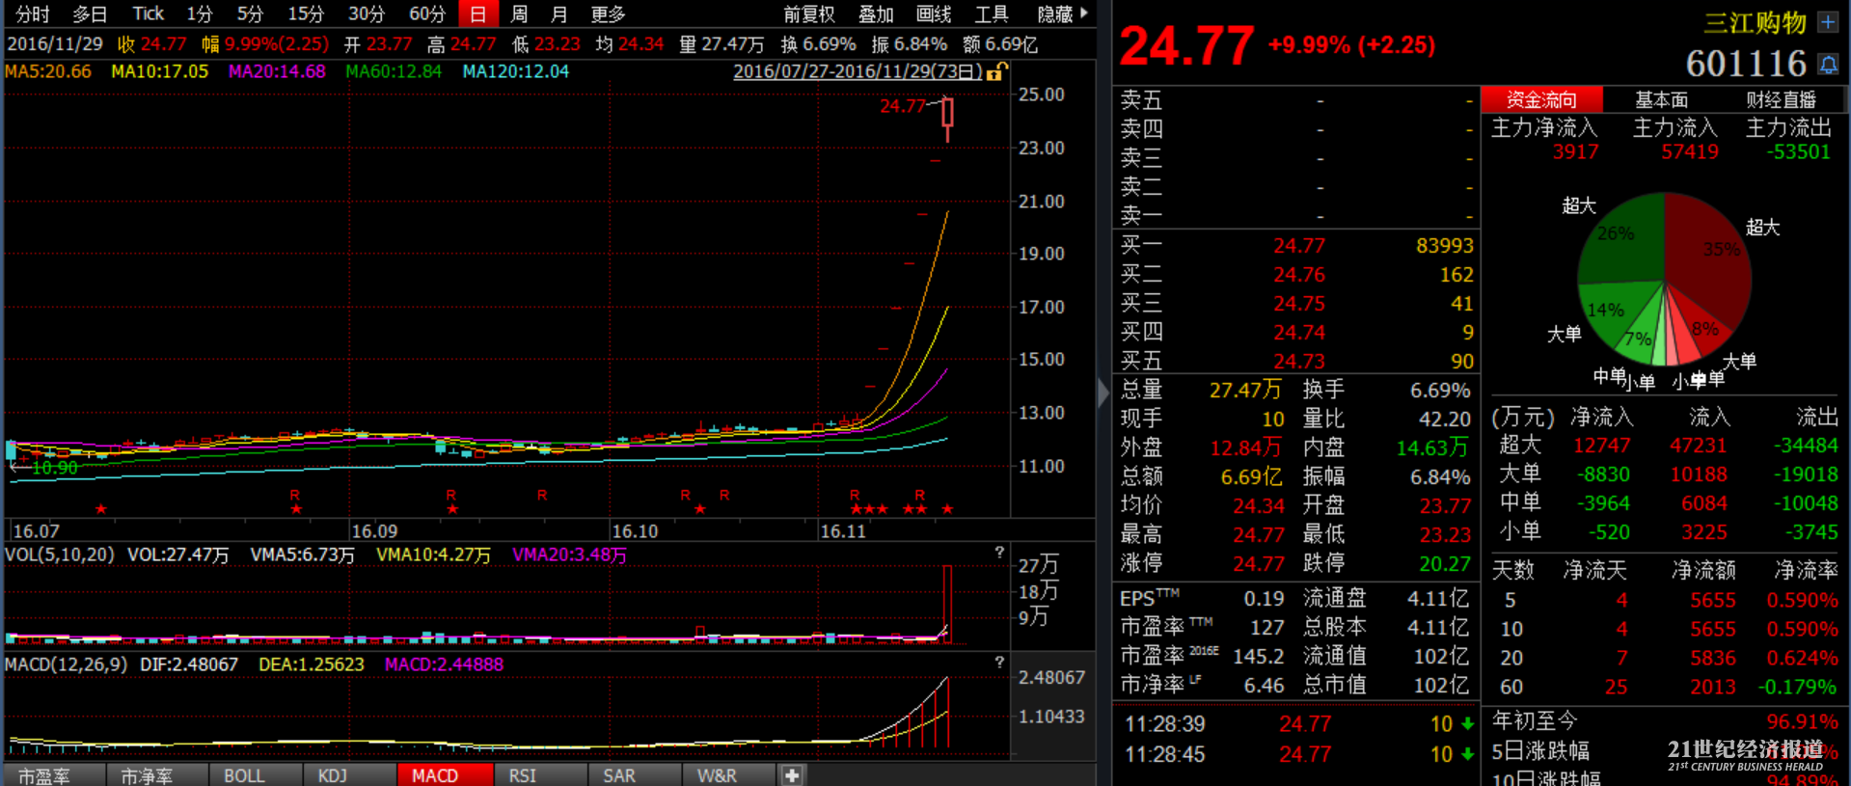Open the 资金流向 tab
The height and width of the screenshot is (786, 1851).
point(1541,99)
